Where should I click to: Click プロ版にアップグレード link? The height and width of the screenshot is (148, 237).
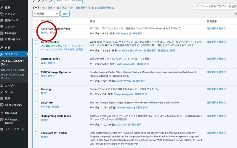click(54, 46)
